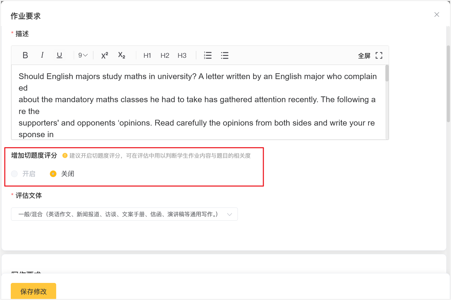This screenshot has width=451, height=300.
Task: Apply italic formatting to text
Action: point(42,55)
